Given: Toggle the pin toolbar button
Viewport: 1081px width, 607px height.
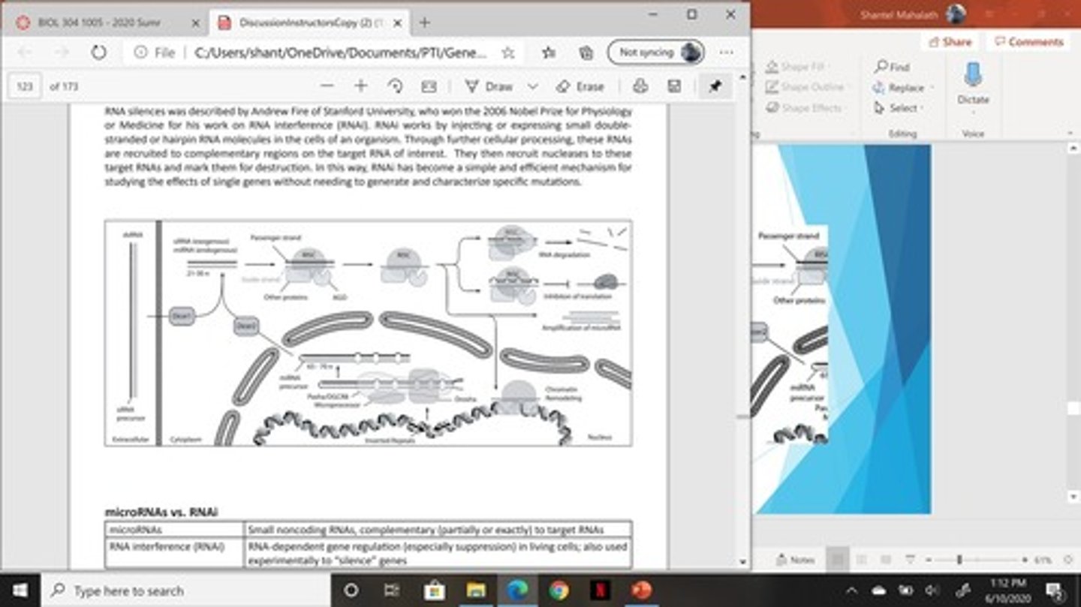Looking at the screenshot, I should click(x=715, y=86).
